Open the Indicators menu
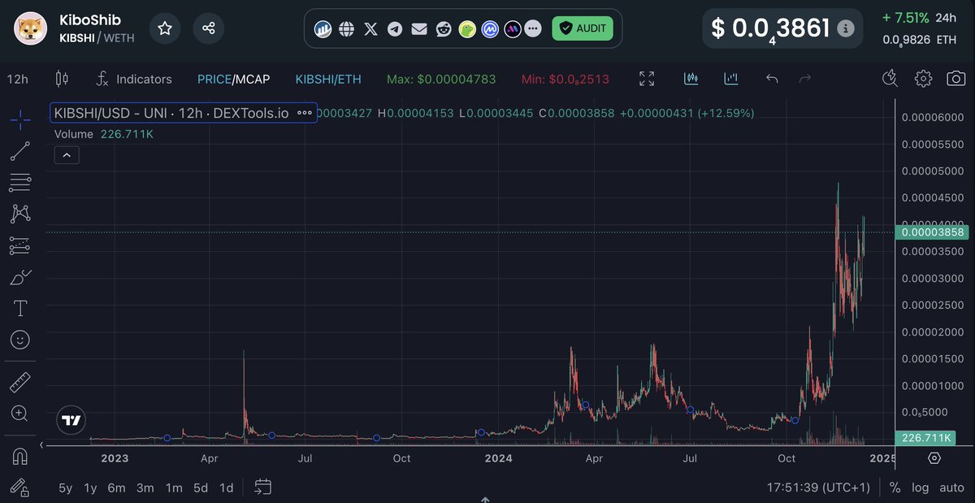 pyautogui.click(x=133, y=79)
